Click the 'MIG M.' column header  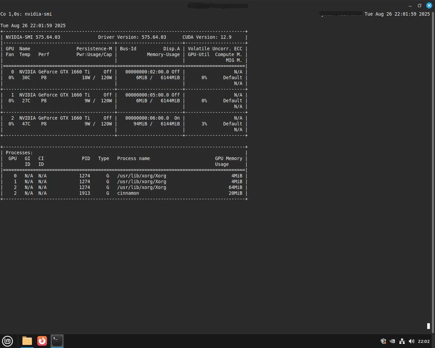click(234, 60)
